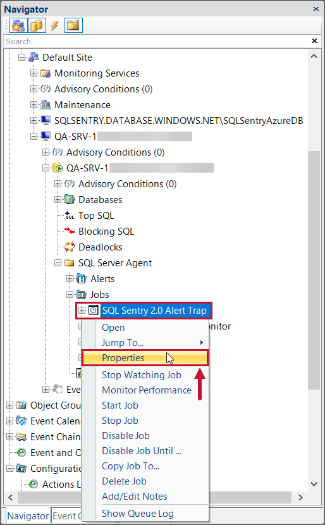Screen dimensions: 325x525
Task: Expand the Databases node
Action: [x=58, y=199]
